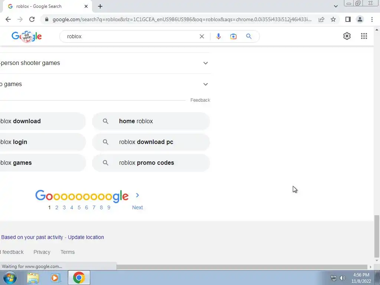The image size is (380, 285).
Task: Click the Chrome icon in the taskbar
Action: [79, 278]
